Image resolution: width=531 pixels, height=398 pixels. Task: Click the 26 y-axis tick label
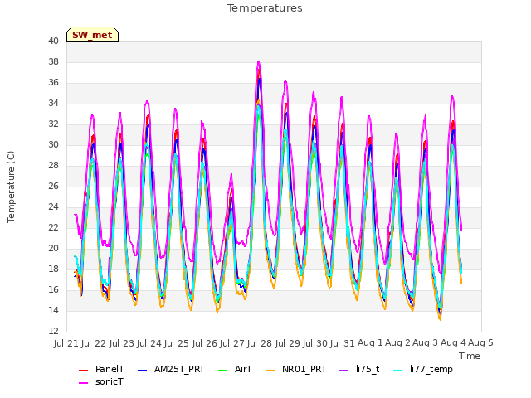pyautogui.click(x=53, y=186)
